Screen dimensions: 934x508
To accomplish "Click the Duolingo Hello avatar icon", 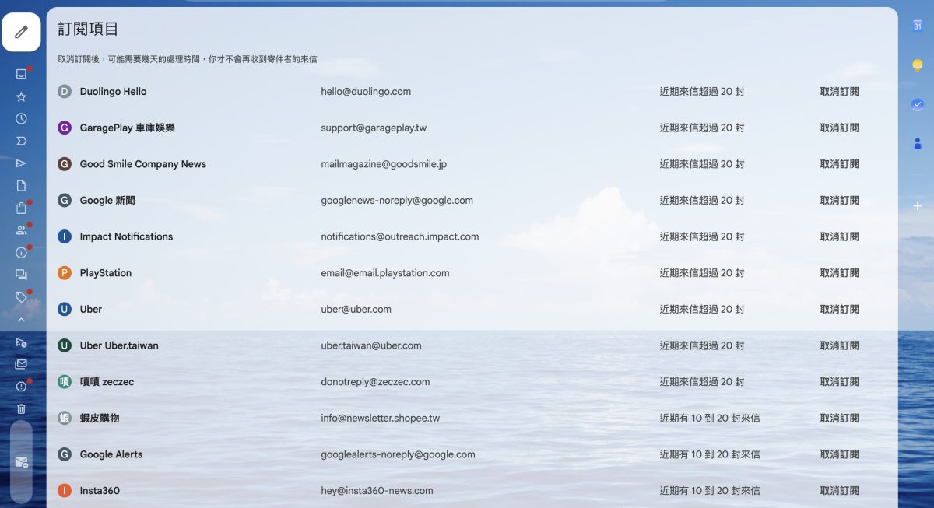I will pos(65,91).
